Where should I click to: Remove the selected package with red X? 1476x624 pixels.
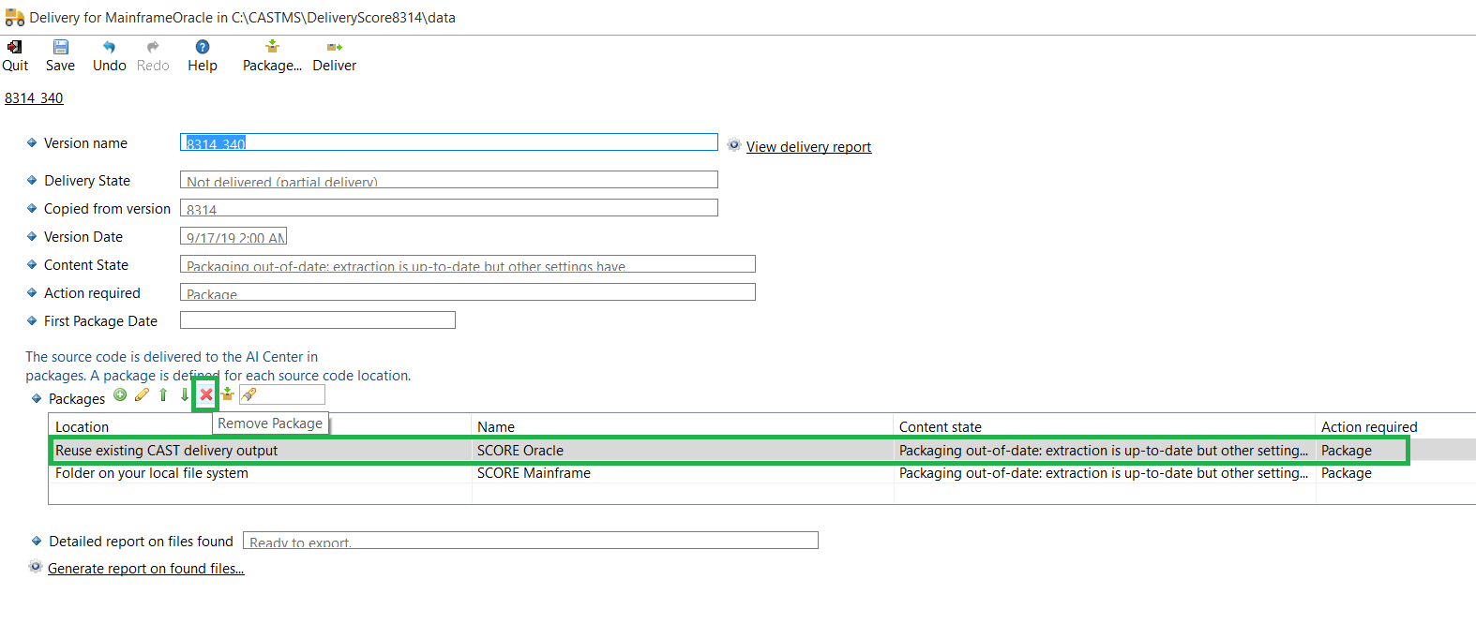tap(205, 395)
